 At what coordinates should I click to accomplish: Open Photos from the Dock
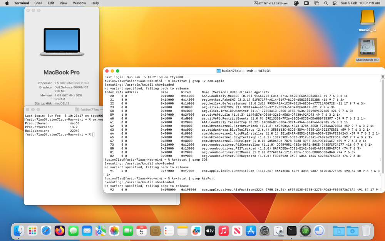114,231
